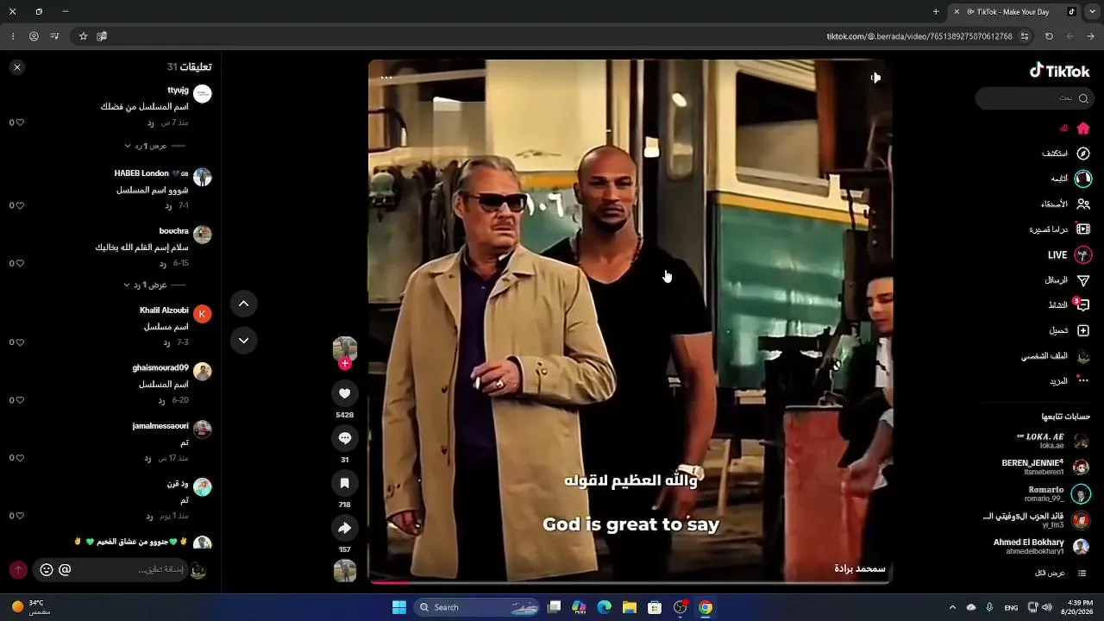Go to the next video
This screenshot has height=621, width=1104.
(x=243, y=341)
